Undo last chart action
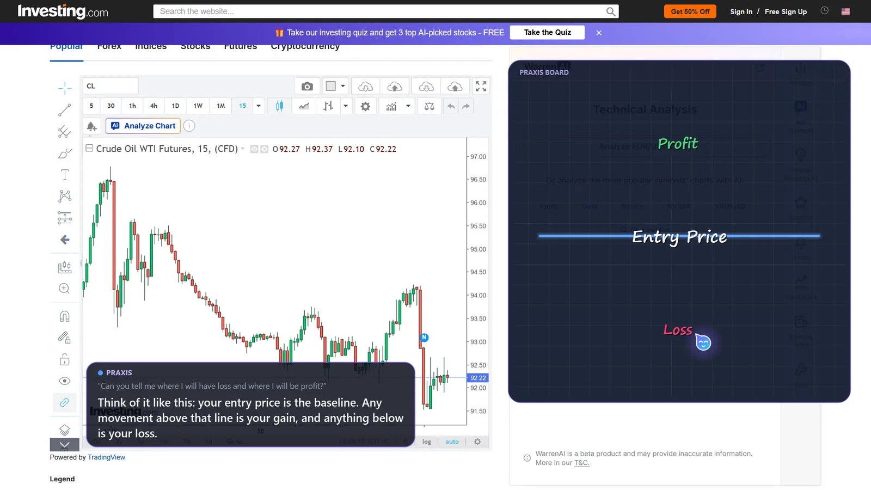Image resolution: width=871 pixels, height=490 pixels. pos(451,106)
